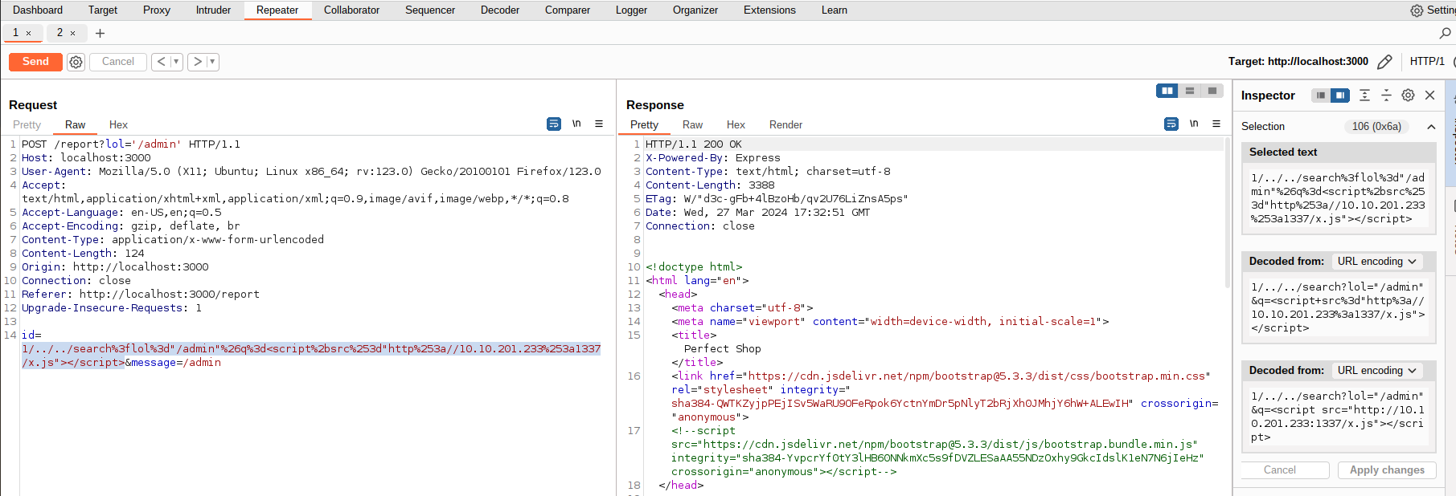
Task: Open Response editor hamburger menu
Action: [x=1216, y=124]
